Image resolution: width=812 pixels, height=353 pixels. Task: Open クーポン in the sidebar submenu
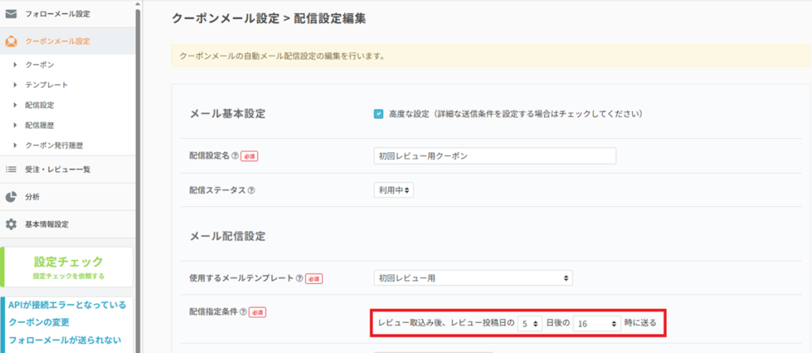pos(40,63)
